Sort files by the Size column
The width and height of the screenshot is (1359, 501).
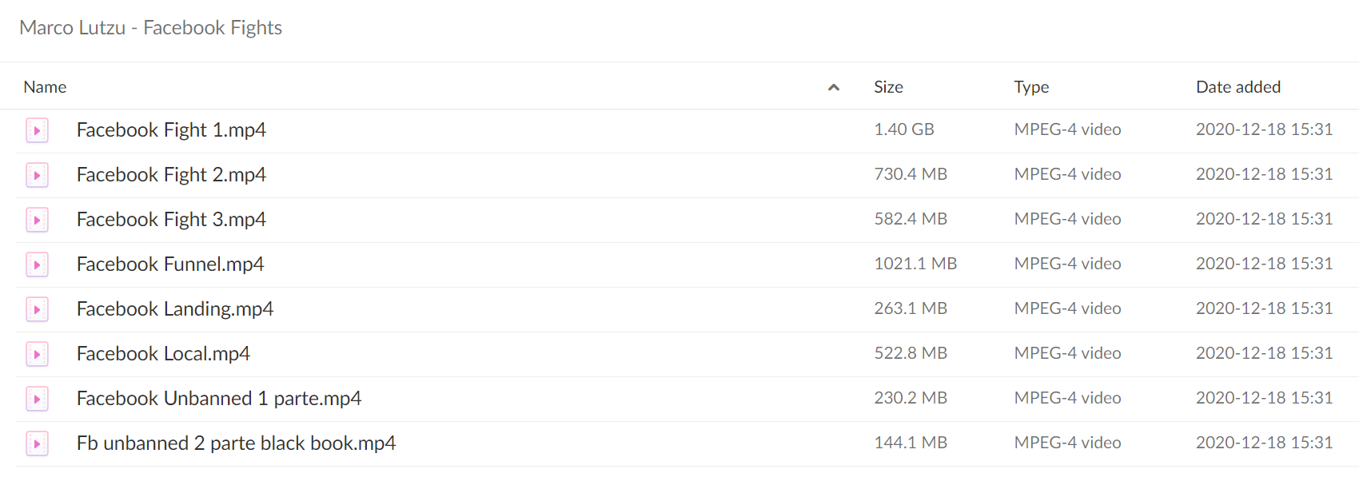coord(888,87)
